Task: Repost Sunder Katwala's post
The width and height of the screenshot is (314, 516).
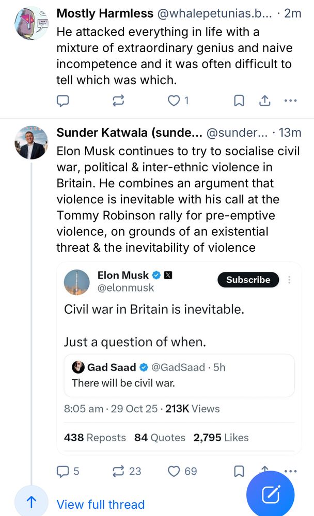Action: pyautogui.click(x=118, y=471)
